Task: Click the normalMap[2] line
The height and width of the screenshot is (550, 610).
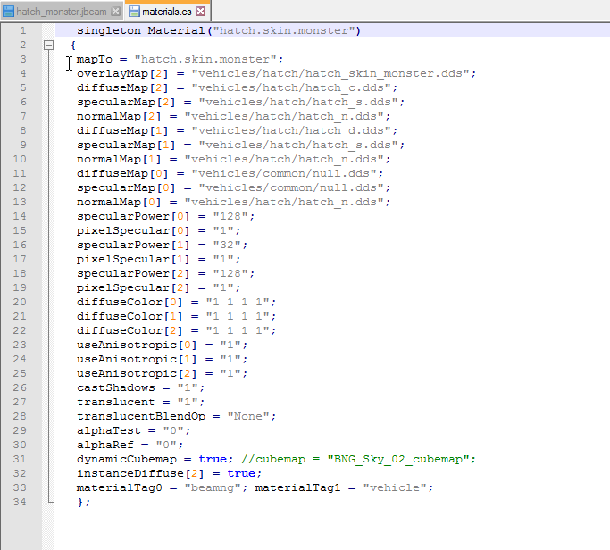Action: click(x=233, y=116)
